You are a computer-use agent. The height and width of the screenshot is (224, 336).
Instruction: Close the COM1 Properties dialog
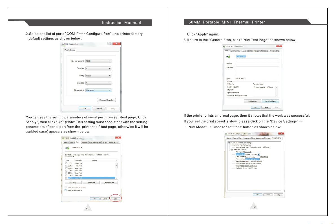click(117, 44)
